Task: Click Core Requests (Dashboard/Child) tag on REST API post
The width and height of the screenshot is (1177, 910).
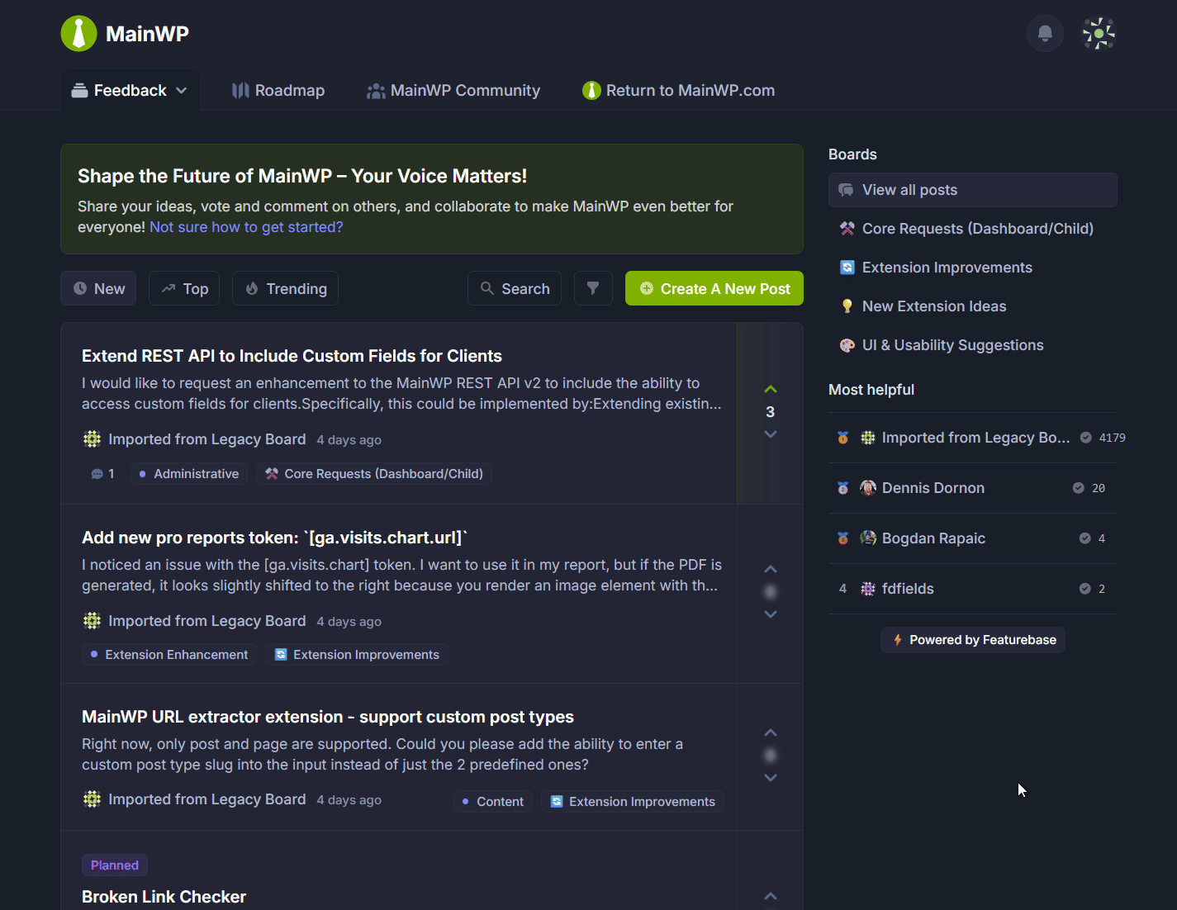Action: pyautogui.click(x=374, y=474)
